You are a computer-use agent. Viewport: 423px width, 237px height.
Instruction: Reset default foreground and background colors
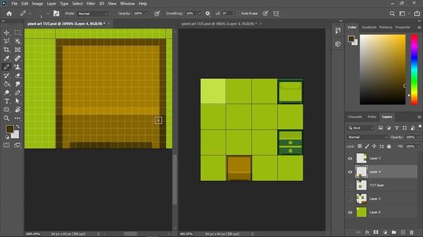tap(7, 137)
